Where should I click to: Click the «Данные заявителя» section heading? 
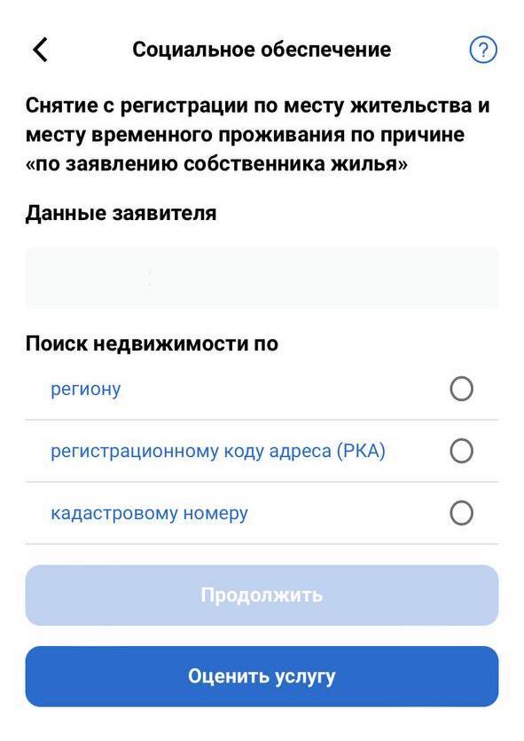121,213
